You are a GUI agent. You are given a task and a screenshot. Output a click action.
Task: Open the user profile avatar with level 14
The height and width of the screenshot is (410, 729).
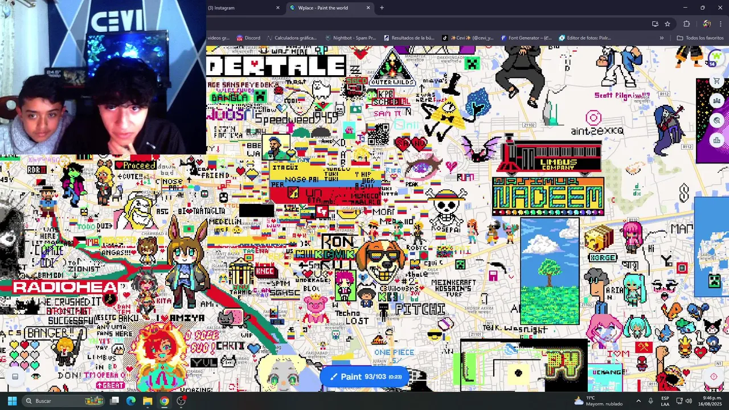pos(716,58)
